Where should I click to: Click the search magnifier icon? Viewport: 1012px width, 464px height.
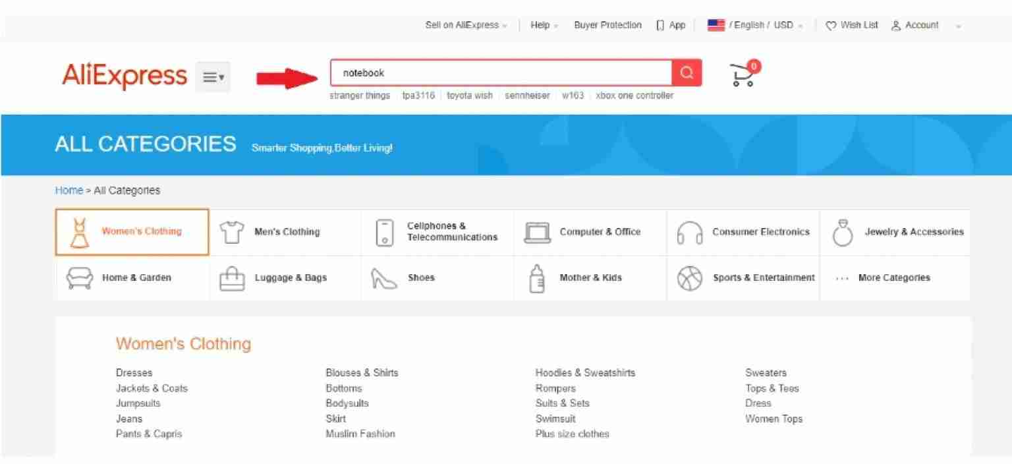(686, 72)
